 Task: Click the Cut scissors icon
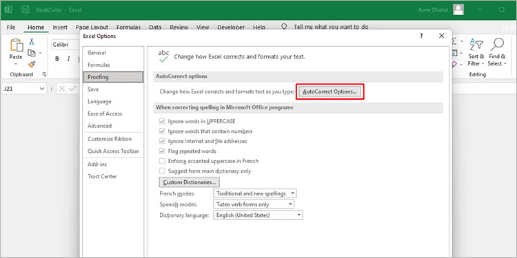32,41
